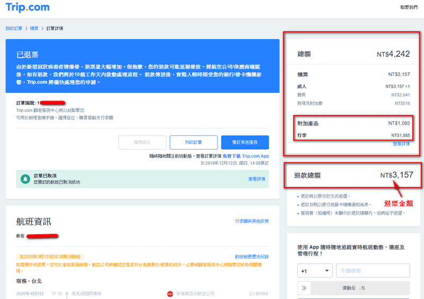Image resolution: width=424 pixels, height=299 pixels.
Task: Click 查看詳情 in order cancelled notice
Action: pos(258,179)
